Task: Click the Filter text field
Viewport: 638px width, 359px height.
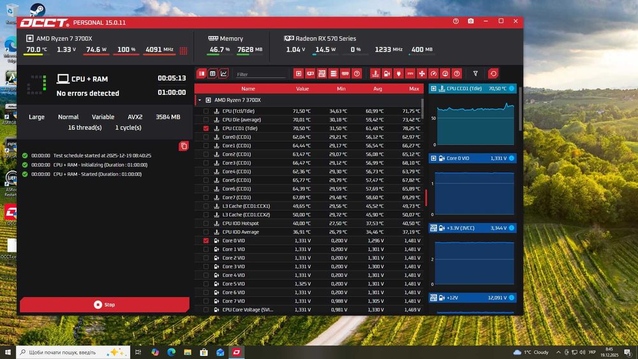Action: pyautogui.click(x=261, y=74)
